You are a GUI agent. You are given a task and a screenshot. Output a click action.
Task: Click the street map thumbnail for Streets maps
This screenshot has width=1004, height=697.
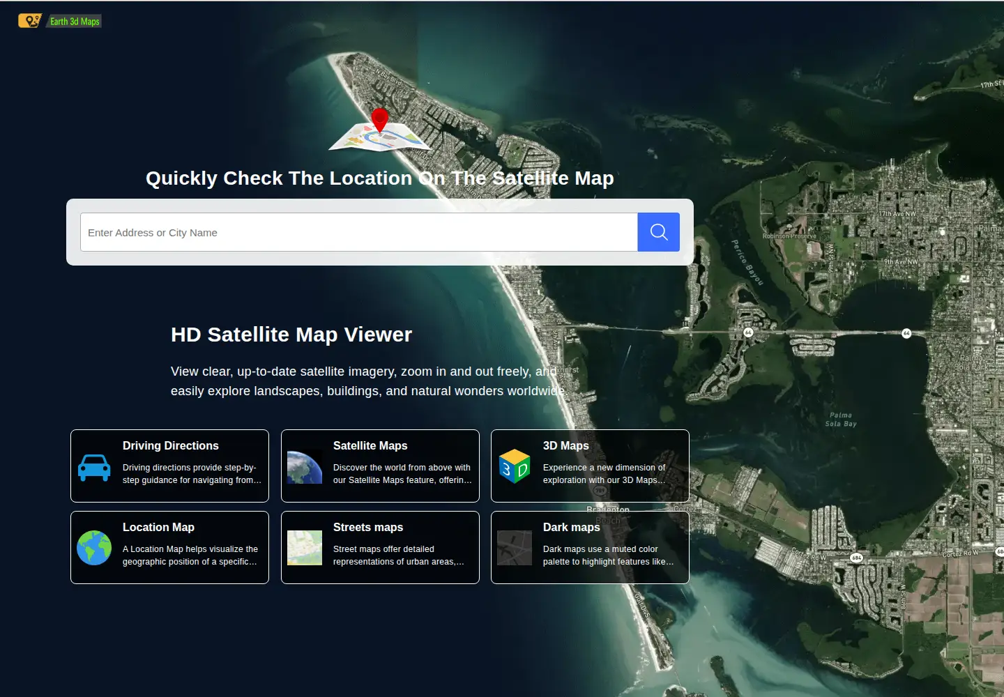coord(305,548)
